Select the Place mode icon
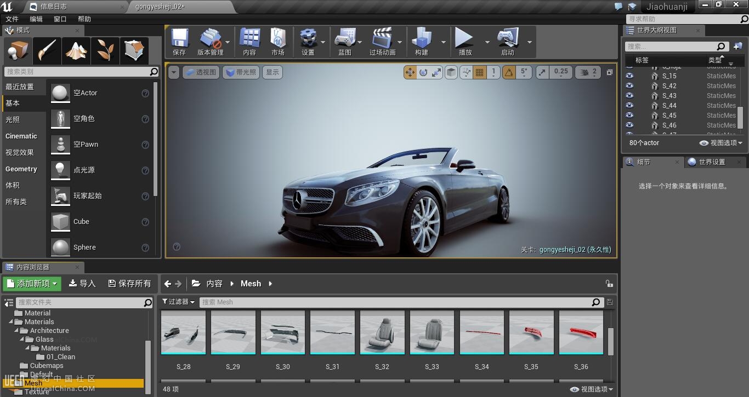 (x=18, y=50)
